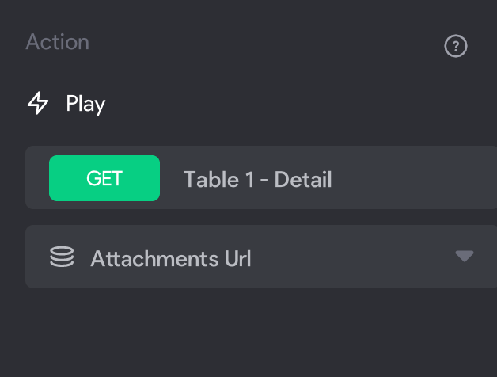Click the endpoint name next to GET
This screenshot has height=377, width=497.
[258, 179]
